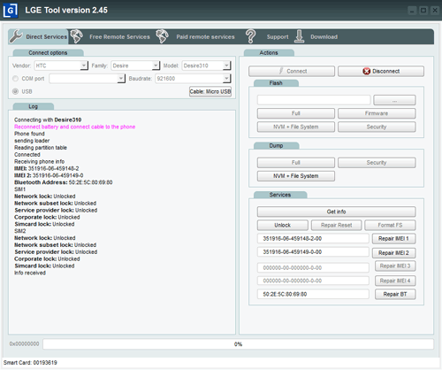Click the 'Connecting with Desire310' log line

click(x=48, y=119)
